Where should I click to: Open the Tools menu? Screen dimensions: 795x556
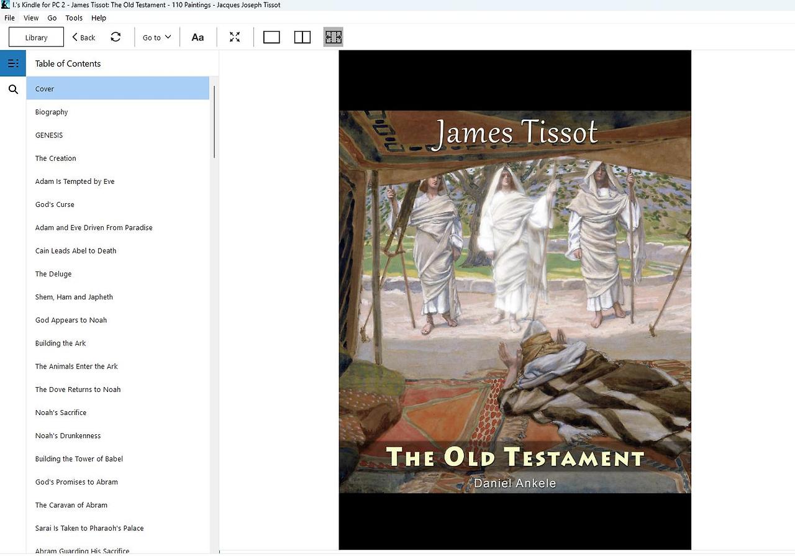pos(74,18)
